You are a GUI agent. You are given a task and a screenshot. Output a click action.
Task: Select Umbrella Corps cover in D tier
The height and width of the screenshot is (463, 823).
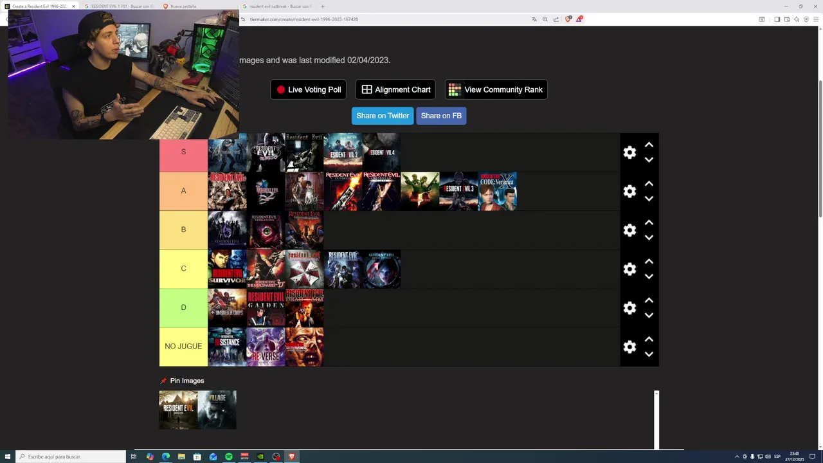(227, 308)
